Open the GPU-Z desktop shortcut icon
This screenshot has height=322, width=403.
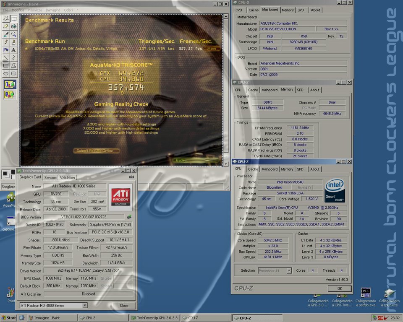click(318, 301)
